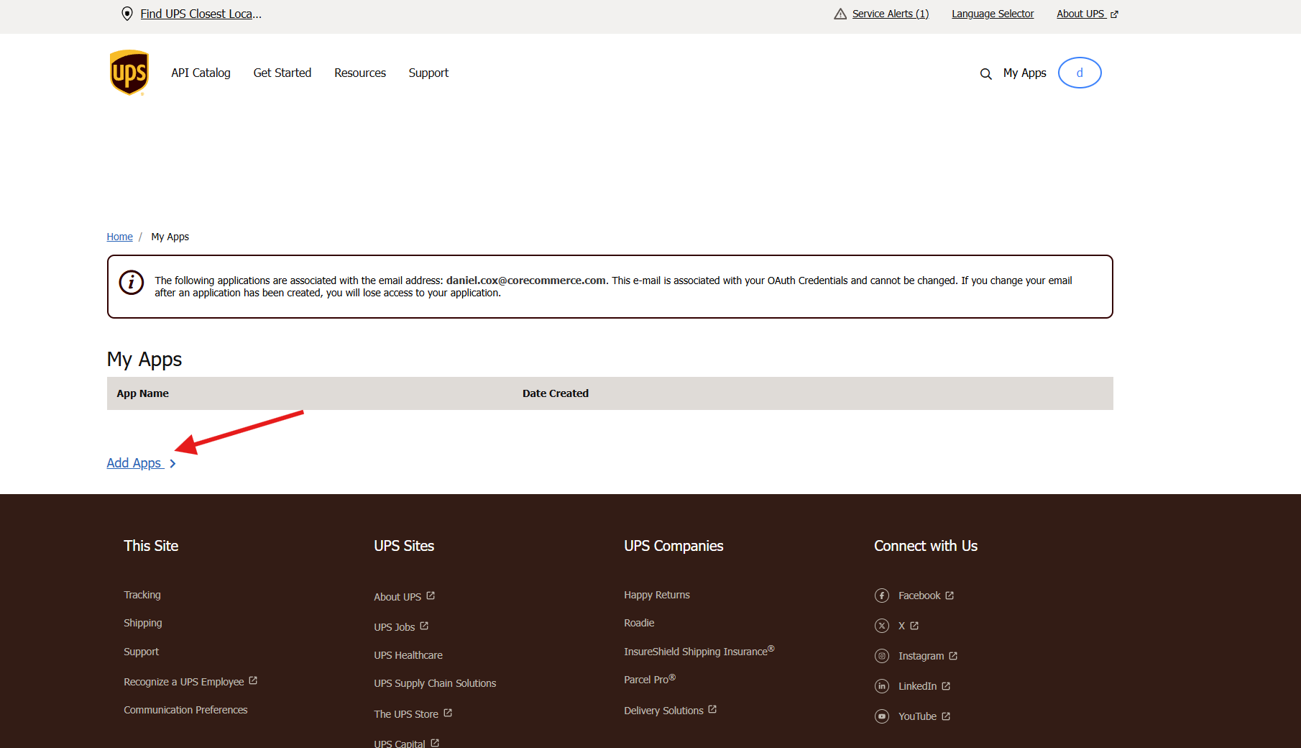Screen dimensions: 1301x748
Task: Click the UPS shield logo
Action: coord(129,73)
